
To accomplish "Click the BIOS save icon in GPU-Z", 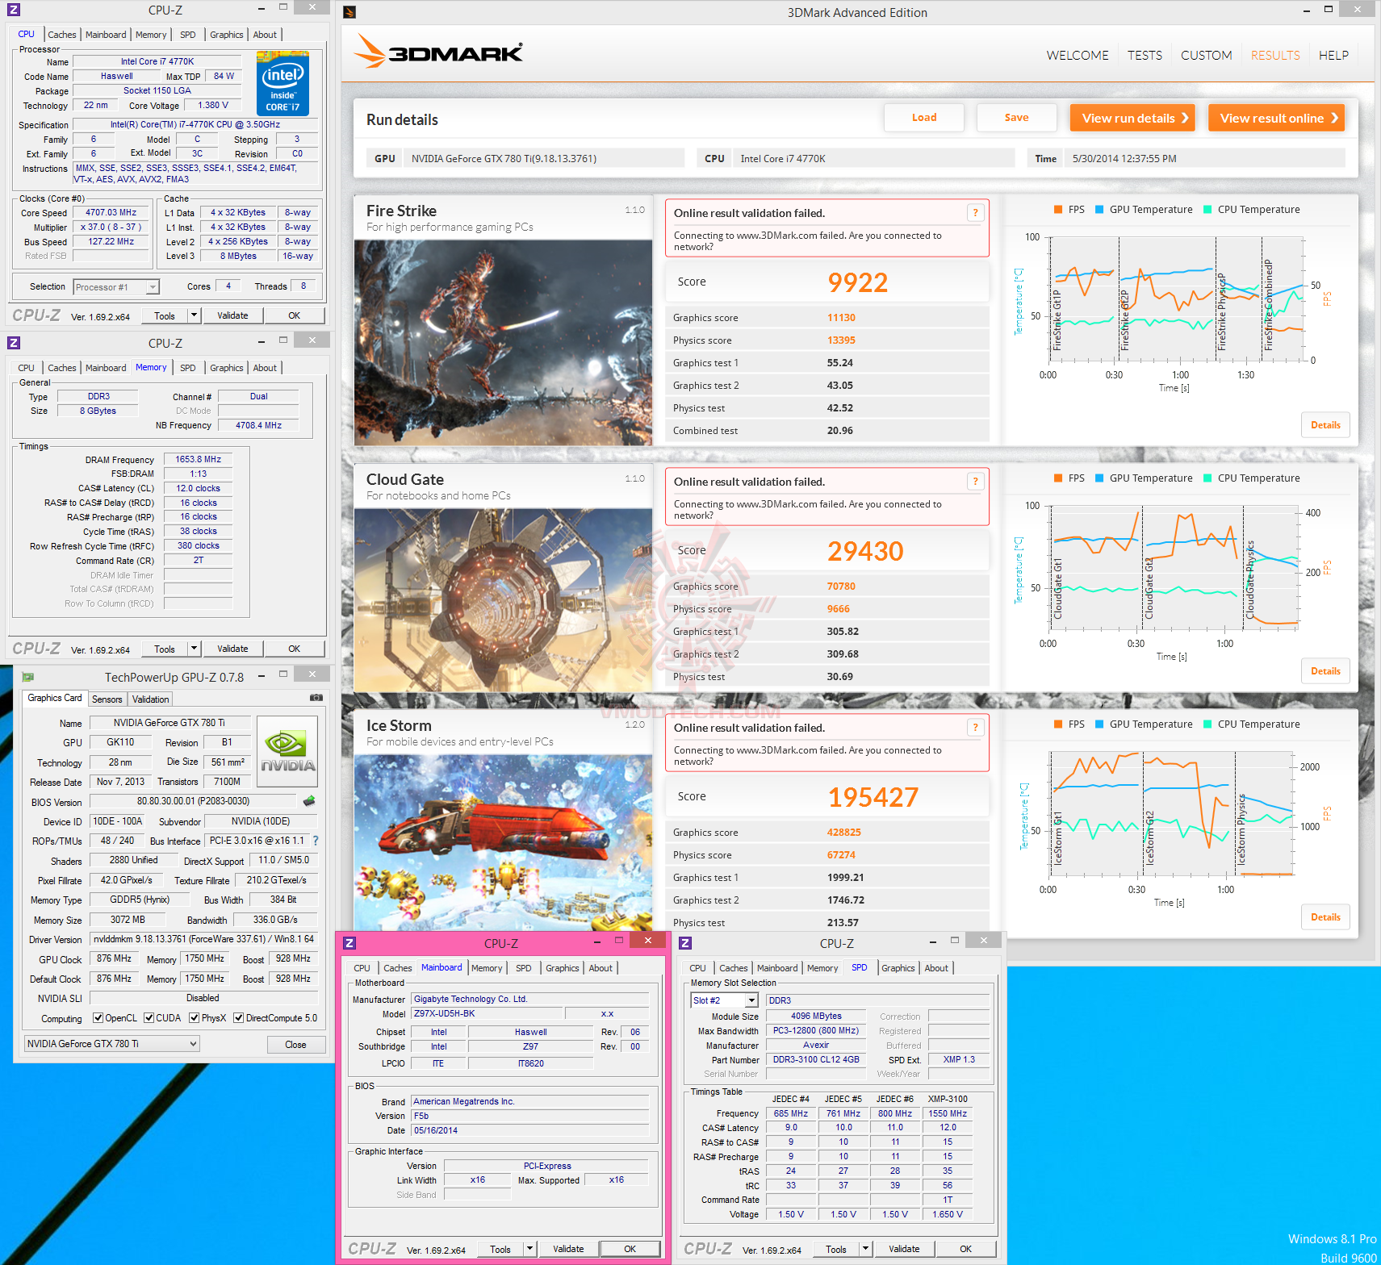I will pyautogui.click(x=309, y=801).
